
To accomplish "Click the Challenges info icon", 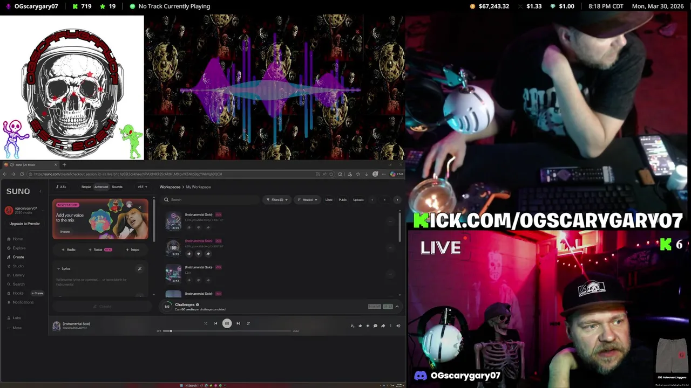I will point(197,304).
